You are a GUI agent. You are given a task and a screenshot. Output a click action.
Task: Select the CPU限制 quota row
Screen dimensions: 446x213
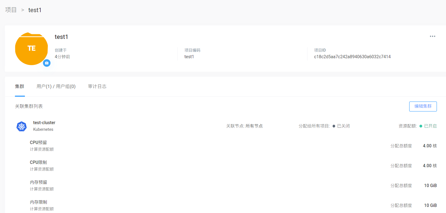coord(38,163)
